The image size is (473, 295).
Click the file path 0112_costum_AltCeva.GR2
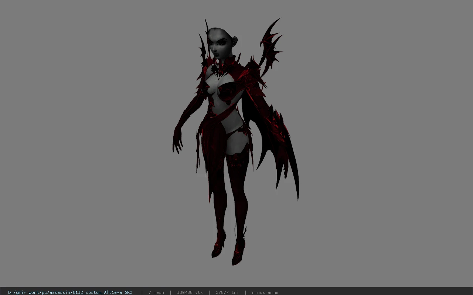70,292
